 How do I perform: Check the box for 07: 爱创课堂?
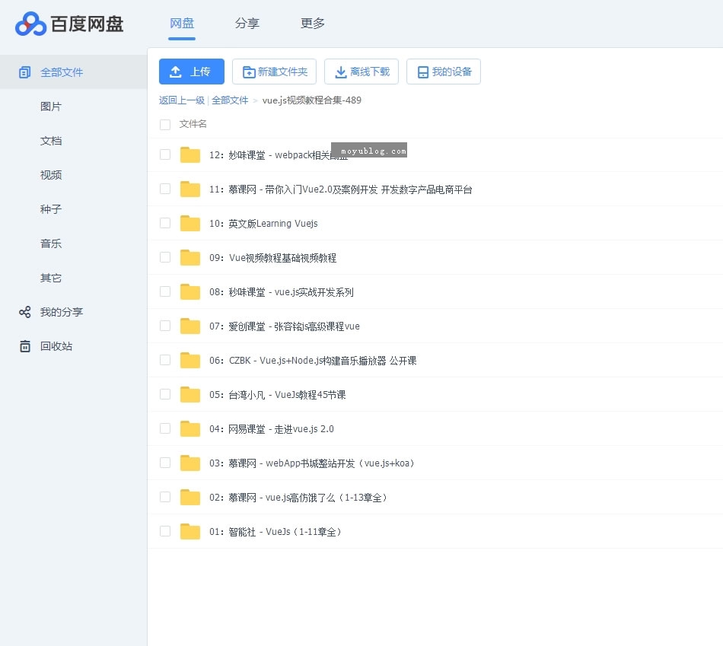point(165,326)
